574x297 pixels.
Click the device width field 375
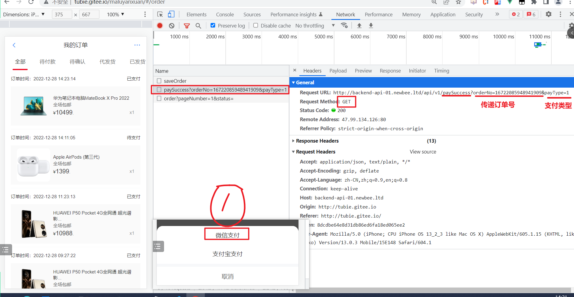point(62,14)
